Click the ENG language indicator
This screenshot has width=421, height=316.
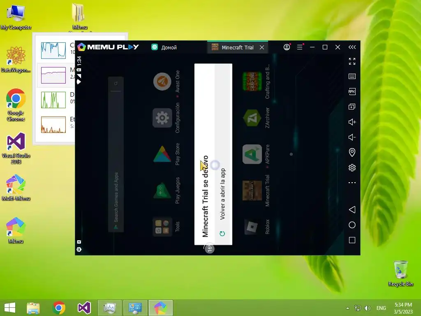tap(381, 308)
